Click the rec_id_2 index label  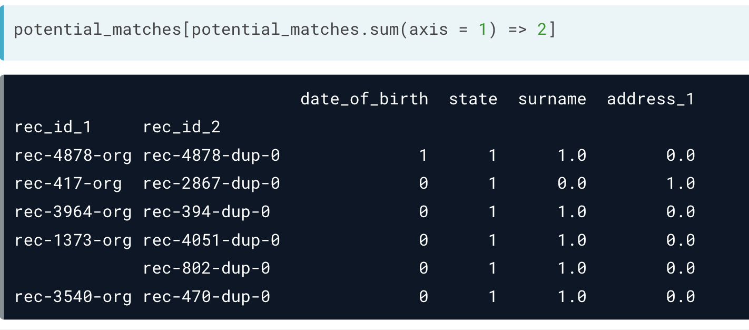click(182, 127)
